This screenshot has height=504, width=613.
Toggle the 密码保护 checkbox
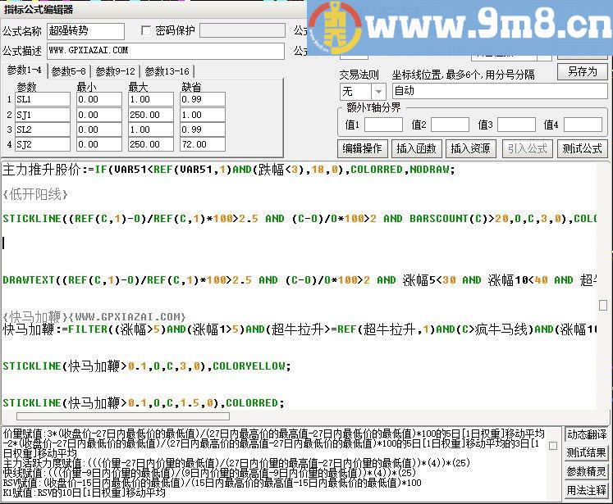[146, 30]
